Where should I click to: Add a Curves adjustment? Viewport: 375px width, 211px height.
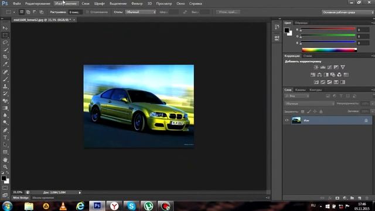pos(329,67)
